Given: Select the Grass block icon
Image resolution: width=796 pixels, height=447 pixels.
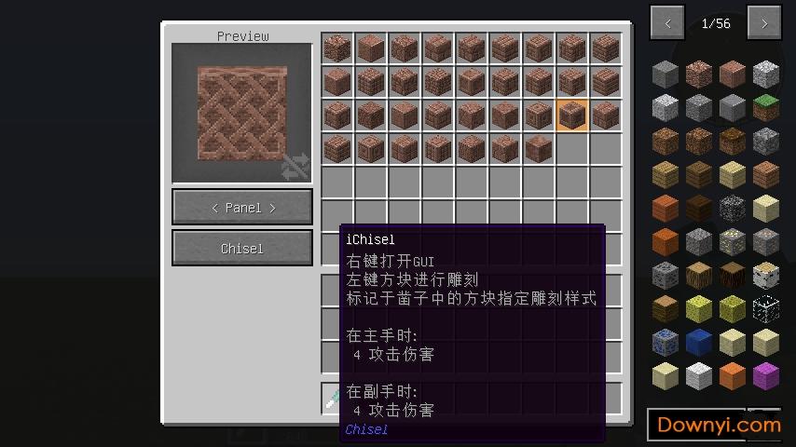Looking at the screenshot, I should tap(765, 108).
